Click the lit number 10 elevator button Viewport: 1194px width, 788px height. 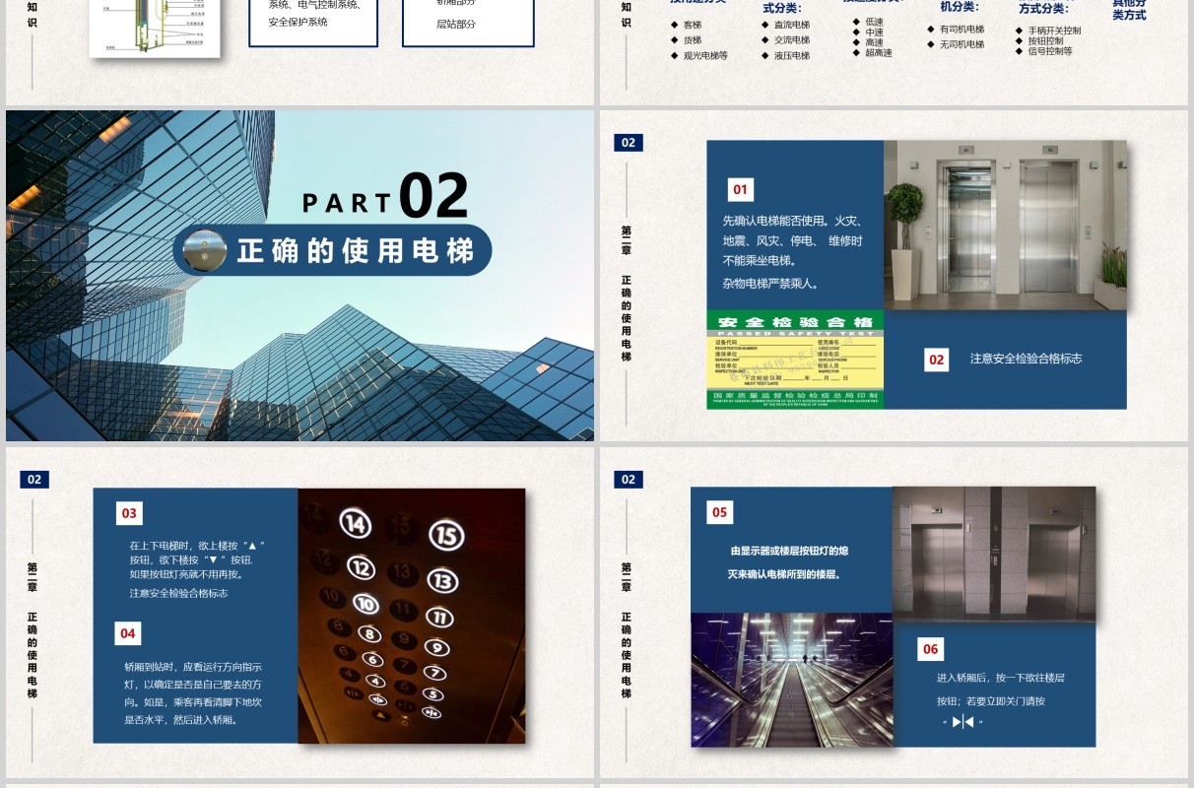point(365,604)
